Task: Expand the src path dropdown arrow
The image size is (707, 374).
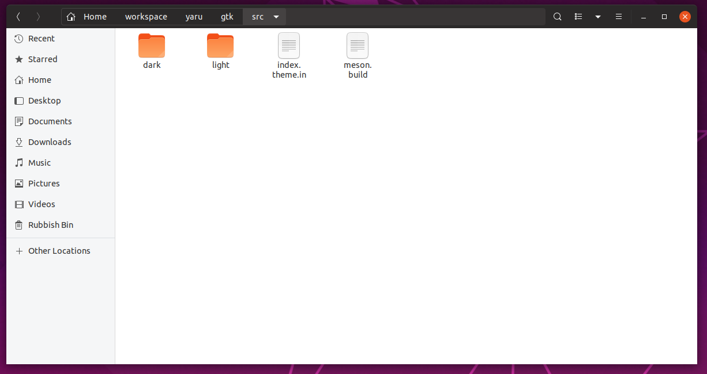Action: 276,17
